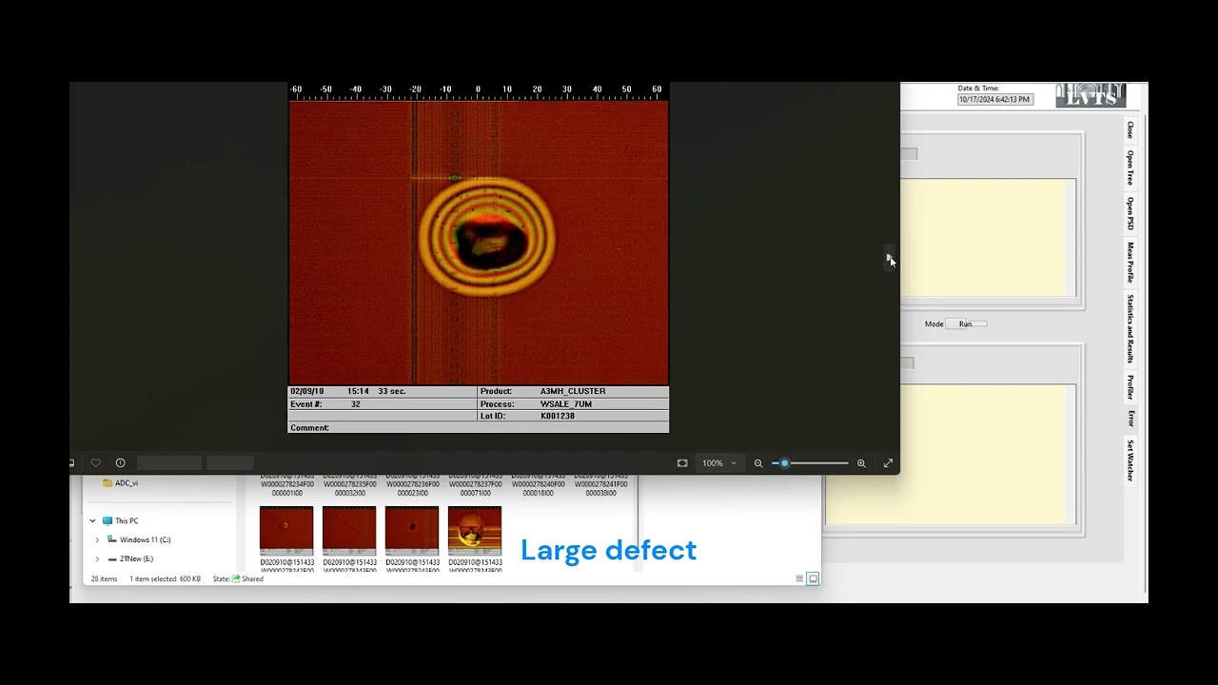
Task: Click '28 items' in Explorer status bar
Action: [x=104, y=578]
